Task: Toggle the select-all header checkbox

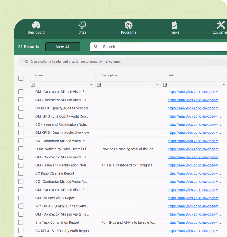Action: tap(21, 78)
